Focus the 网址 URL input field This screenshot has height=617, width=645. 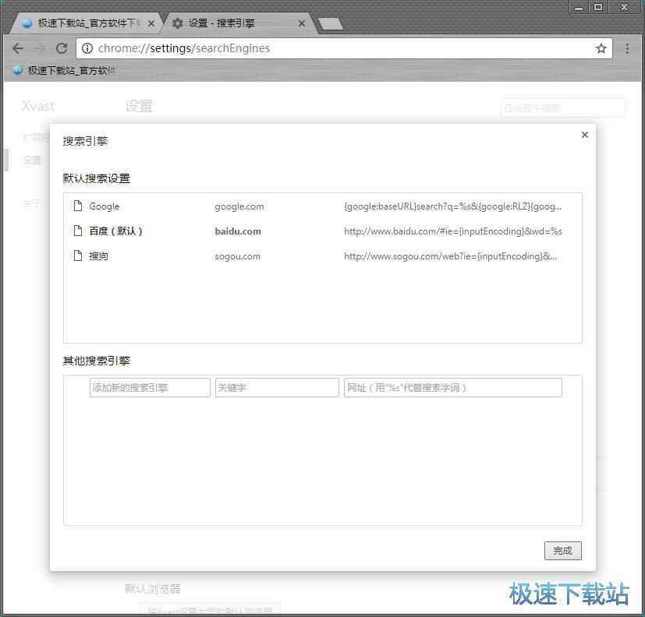point(453,388)
